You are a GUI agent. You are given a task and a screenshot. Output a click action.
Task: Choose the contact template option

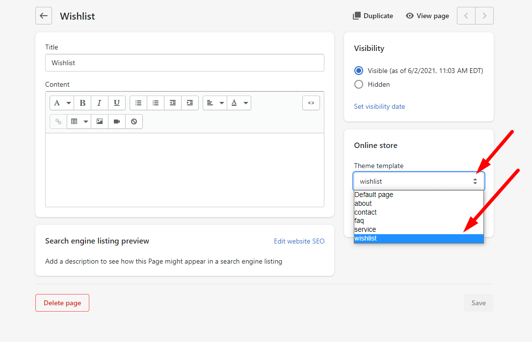419,212
